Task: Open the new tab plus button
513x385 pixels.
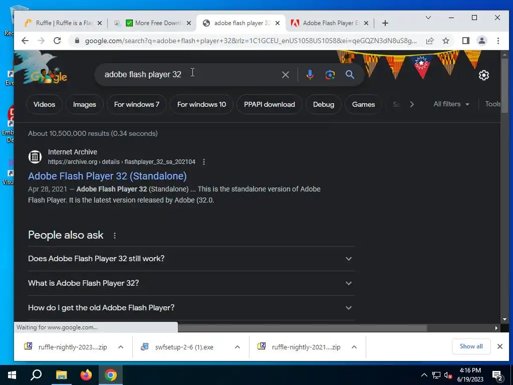Action: 385,23
